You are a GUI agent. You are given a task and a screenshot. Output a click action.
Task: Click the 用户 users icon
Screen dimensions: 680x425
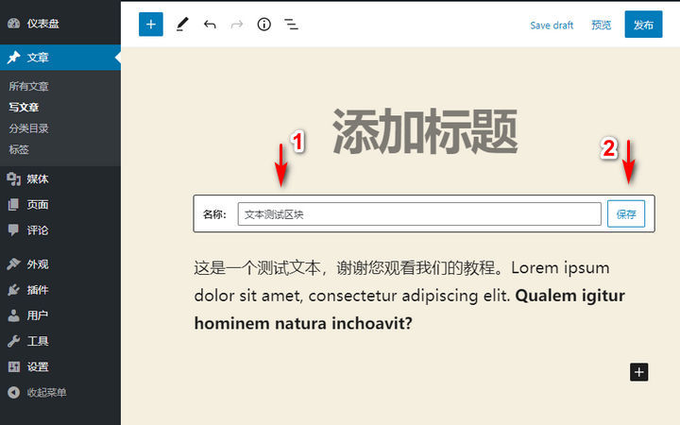pos(14,315)
